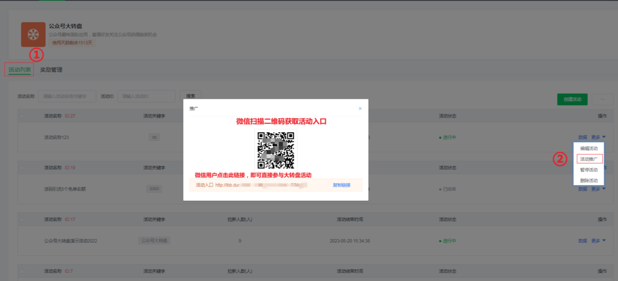This screenshot has height=281, width=618.
Task: Click the 8989 keyword tag
Action: (154, 189)
